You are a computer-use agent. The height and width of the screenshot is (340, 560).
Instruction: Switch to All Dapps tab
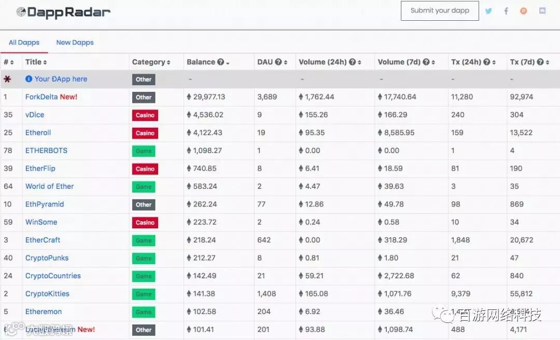(24, 42)
